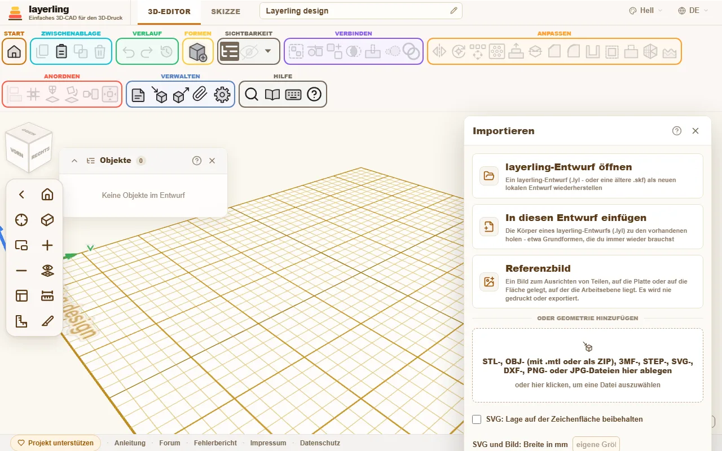This screenshot has width=722, height=451.
Task: Click the Start home icon in the toolbar
Action: pyautogui.click(x=14, y=51)
